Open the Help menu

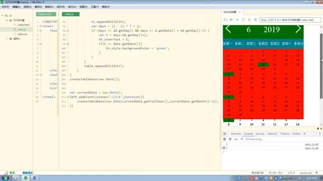(x=105, y=7)
